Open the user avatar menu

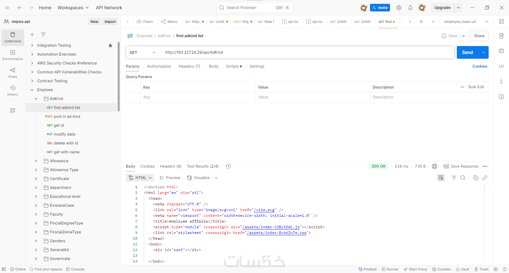[x=422, y=8]
